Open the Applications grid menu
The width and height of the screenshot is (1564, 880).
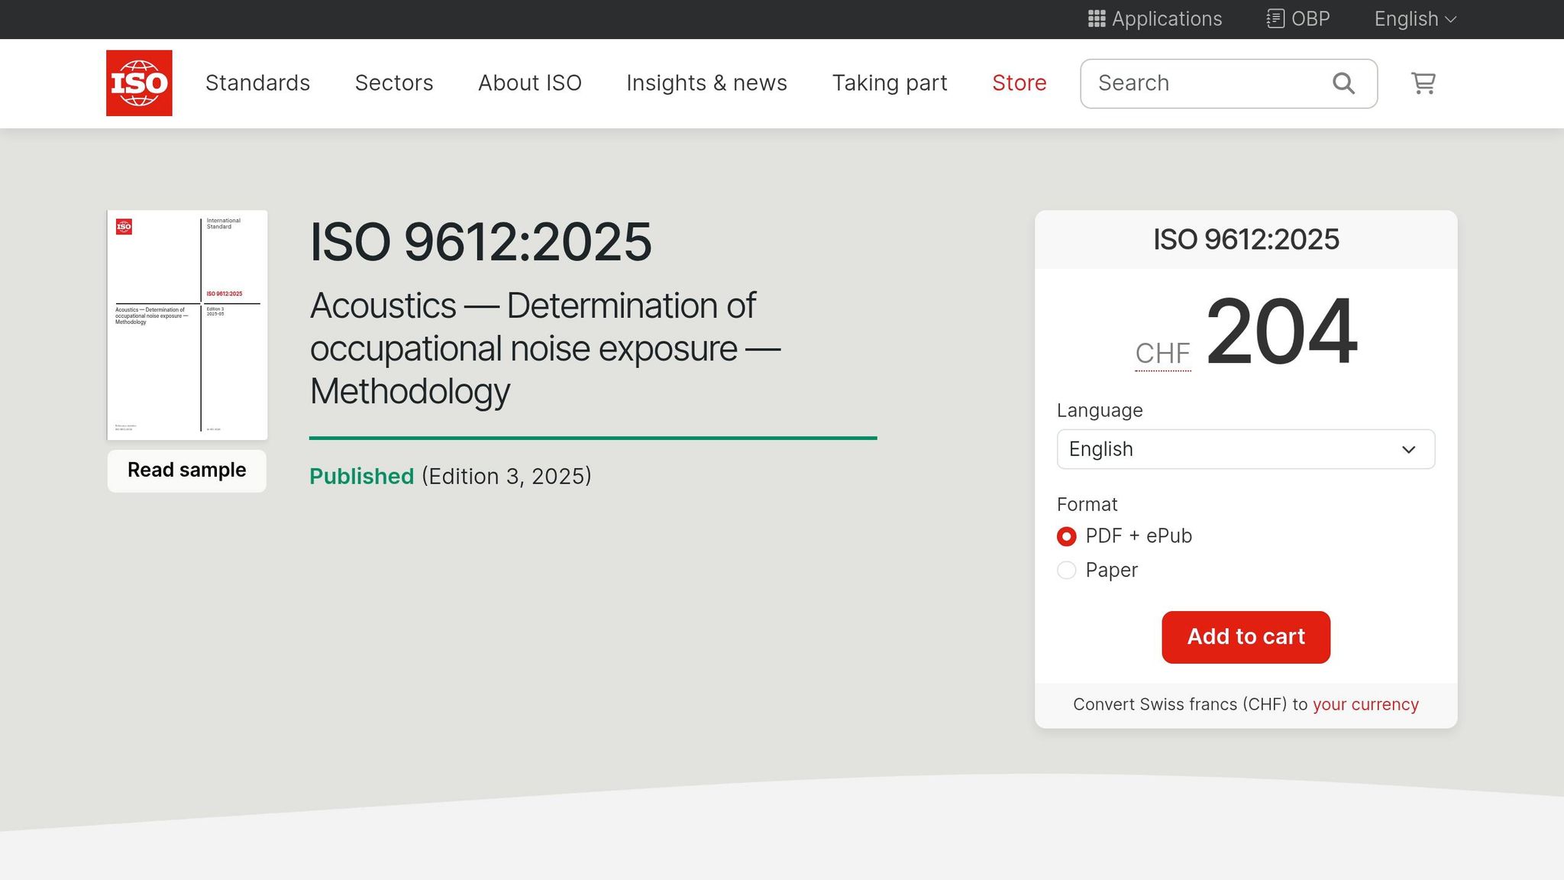1155,18
